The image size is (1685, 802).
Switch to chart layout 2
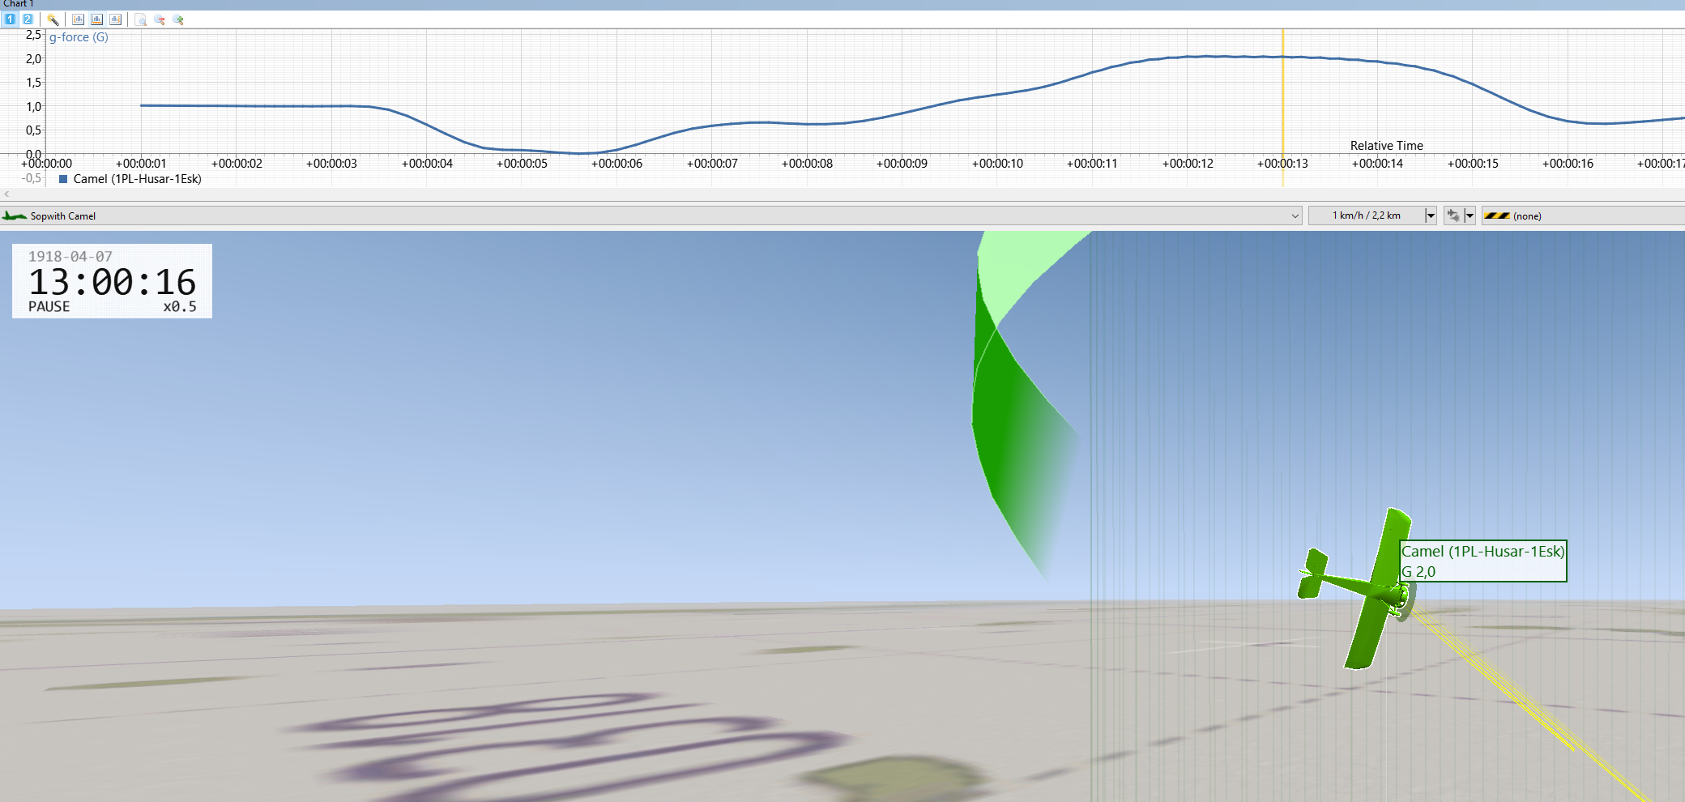tap(28, 19)
